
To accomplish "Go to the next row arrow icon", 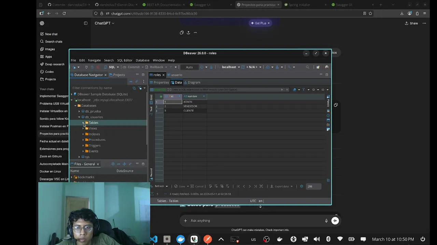I will (x=250, y=186).
